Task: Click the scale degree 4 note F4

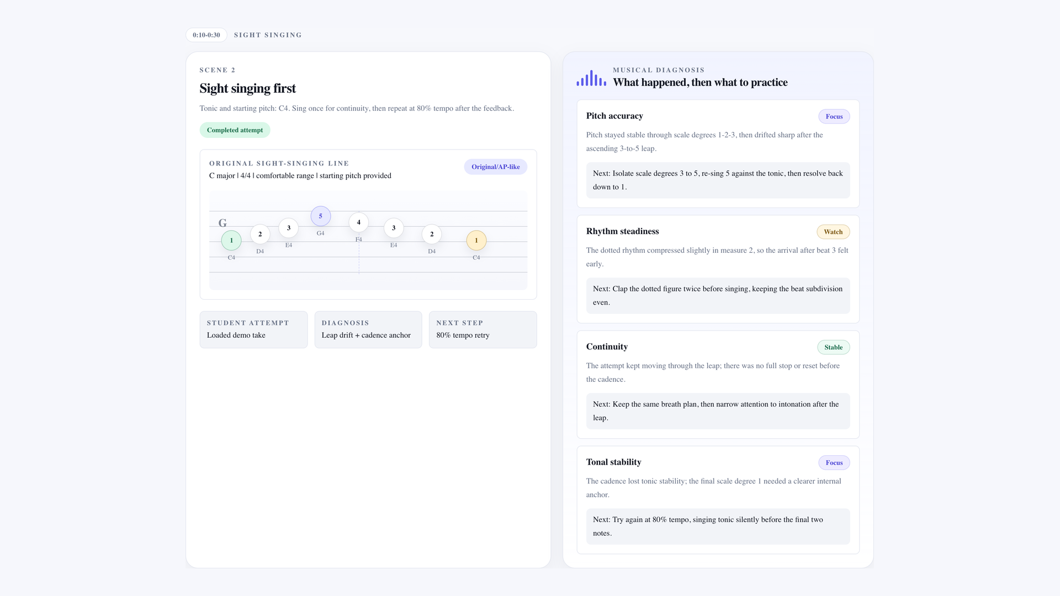Action: [359, 222]
